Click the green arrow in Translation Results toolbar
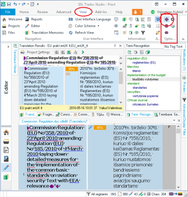 click(x=83, y=52)
